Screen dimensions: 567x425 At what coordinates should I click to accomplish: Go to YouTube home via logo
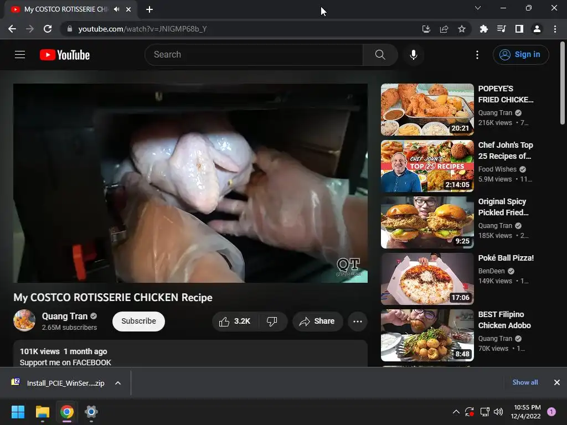(x=65, y=55)
